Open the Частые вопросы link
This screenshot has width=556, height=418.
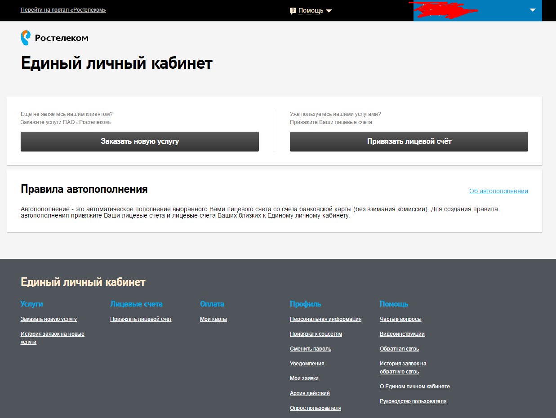coord(400,319)
